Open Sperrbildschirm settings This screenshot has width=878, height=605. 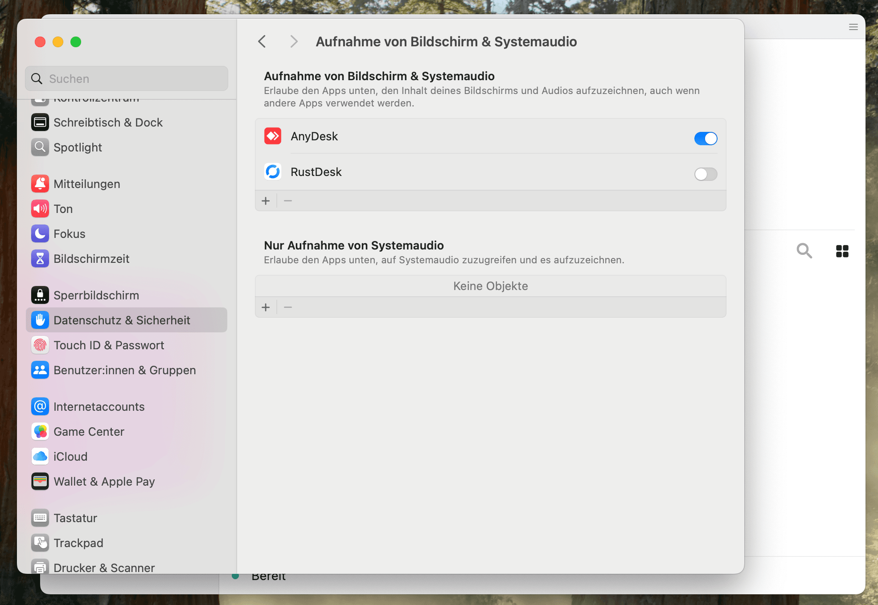click(127, 295)
